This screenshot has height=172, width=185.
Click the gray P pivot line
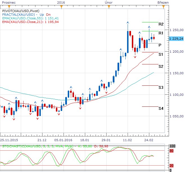coord(150,43)
